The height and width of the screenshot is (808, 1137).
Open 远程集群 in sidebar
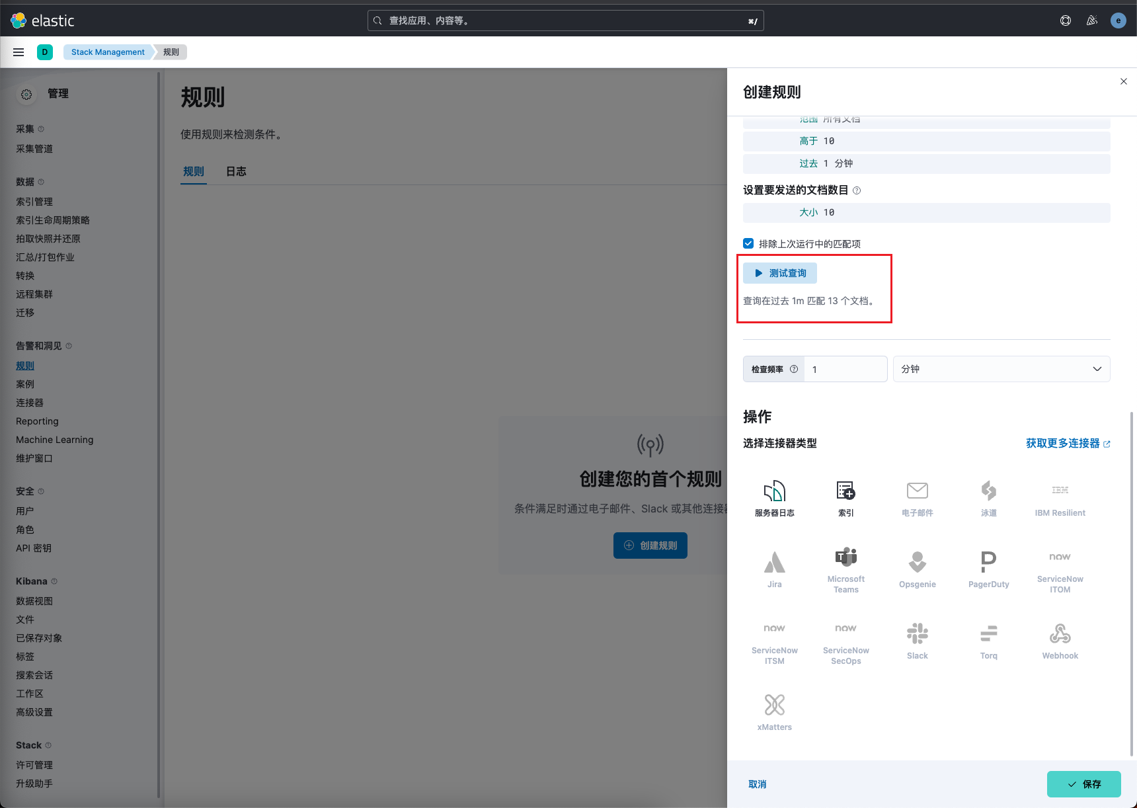click(34, 294)
